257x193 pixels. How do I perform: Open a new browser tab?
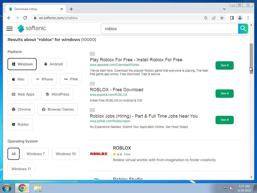(x=71, y=9)
